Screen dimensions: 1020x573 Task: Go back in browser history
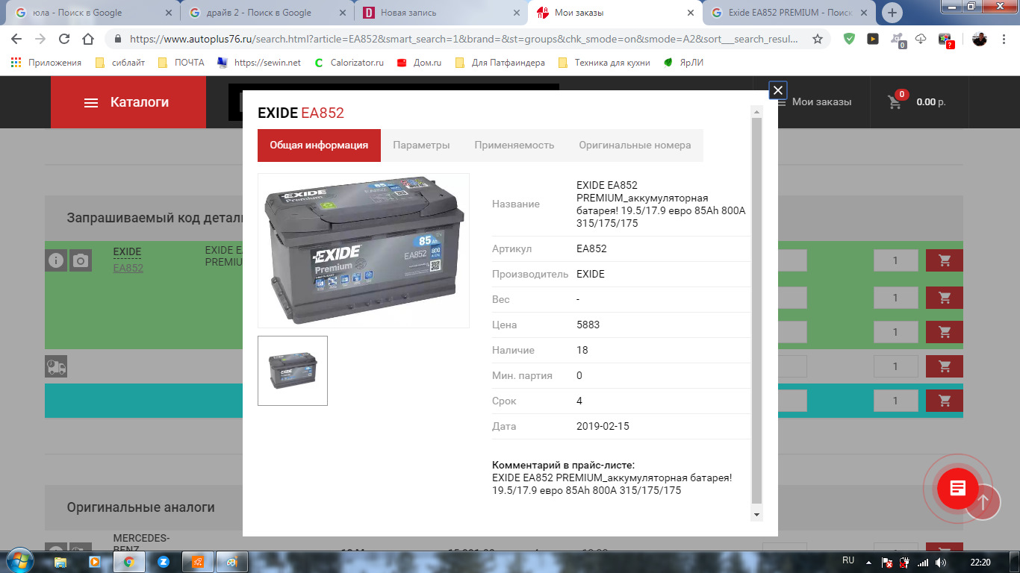(16, 39)
